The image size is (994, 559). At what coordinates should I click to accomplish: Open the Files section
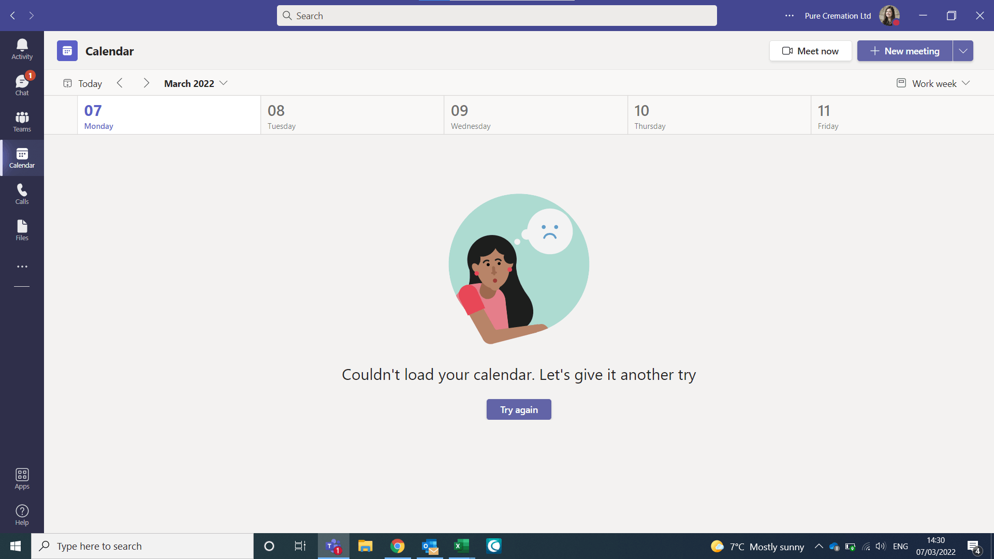click(22, 230)
